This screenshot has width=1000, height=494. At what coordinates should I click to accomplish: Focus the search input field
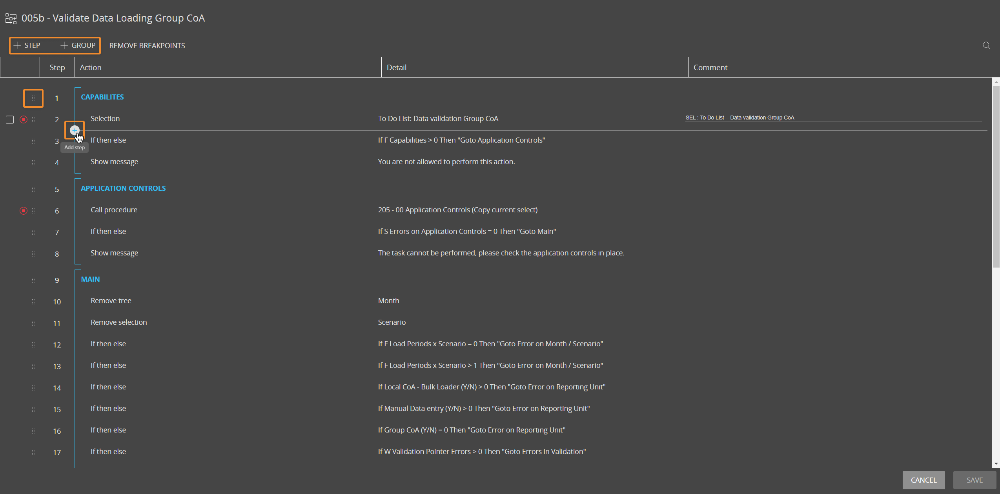pos(935,45)
